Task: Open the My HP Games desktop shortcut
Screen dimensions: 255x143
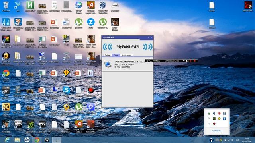Action: (79, 7)
